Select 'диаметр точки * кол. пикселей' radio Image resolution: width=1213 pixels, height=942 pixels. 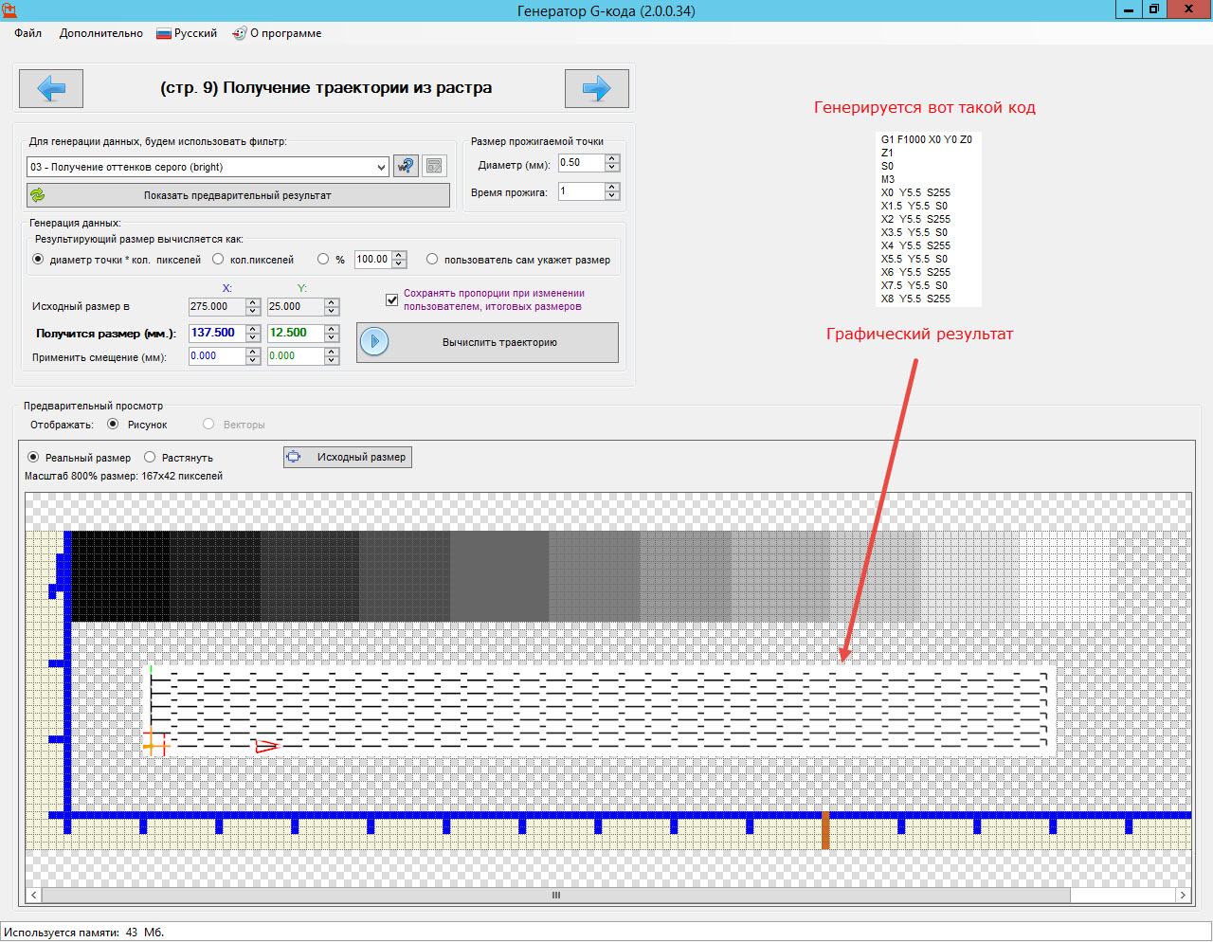pos(38,259)
